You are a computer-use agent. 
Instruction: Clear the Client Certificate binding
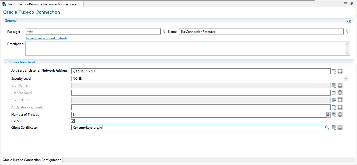coord(340,128)
